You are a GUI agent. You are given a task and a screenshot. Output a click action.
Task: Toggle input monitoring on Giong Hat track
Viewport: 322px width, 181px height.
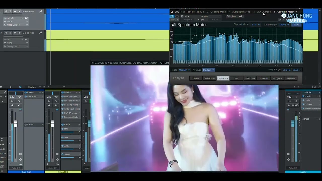click(x=19, y=33)
